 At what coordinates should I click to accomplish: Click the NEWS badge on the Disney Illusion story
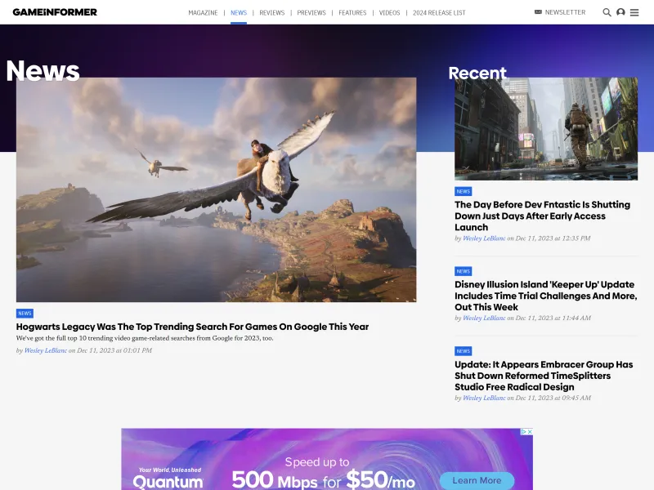pos(463,270)
